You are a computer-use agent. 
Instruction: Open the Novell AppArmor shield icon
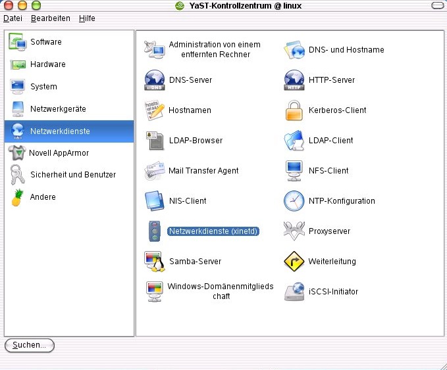(x=17, y=153)
